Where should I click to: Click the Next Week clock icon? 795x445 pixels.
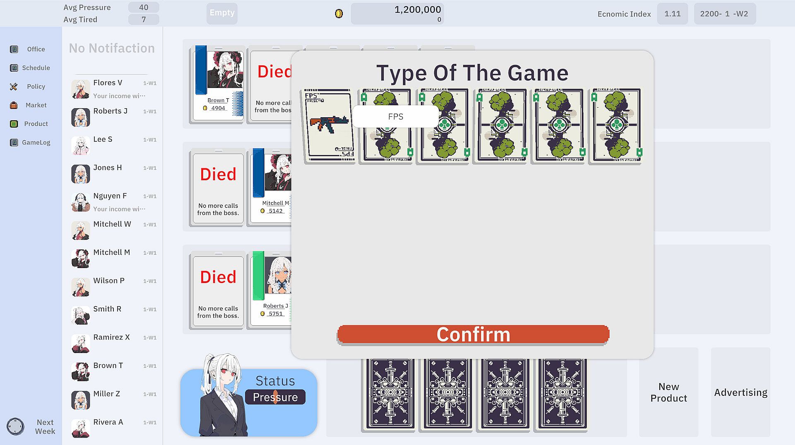pyautogui.click(x=15, y=426)
